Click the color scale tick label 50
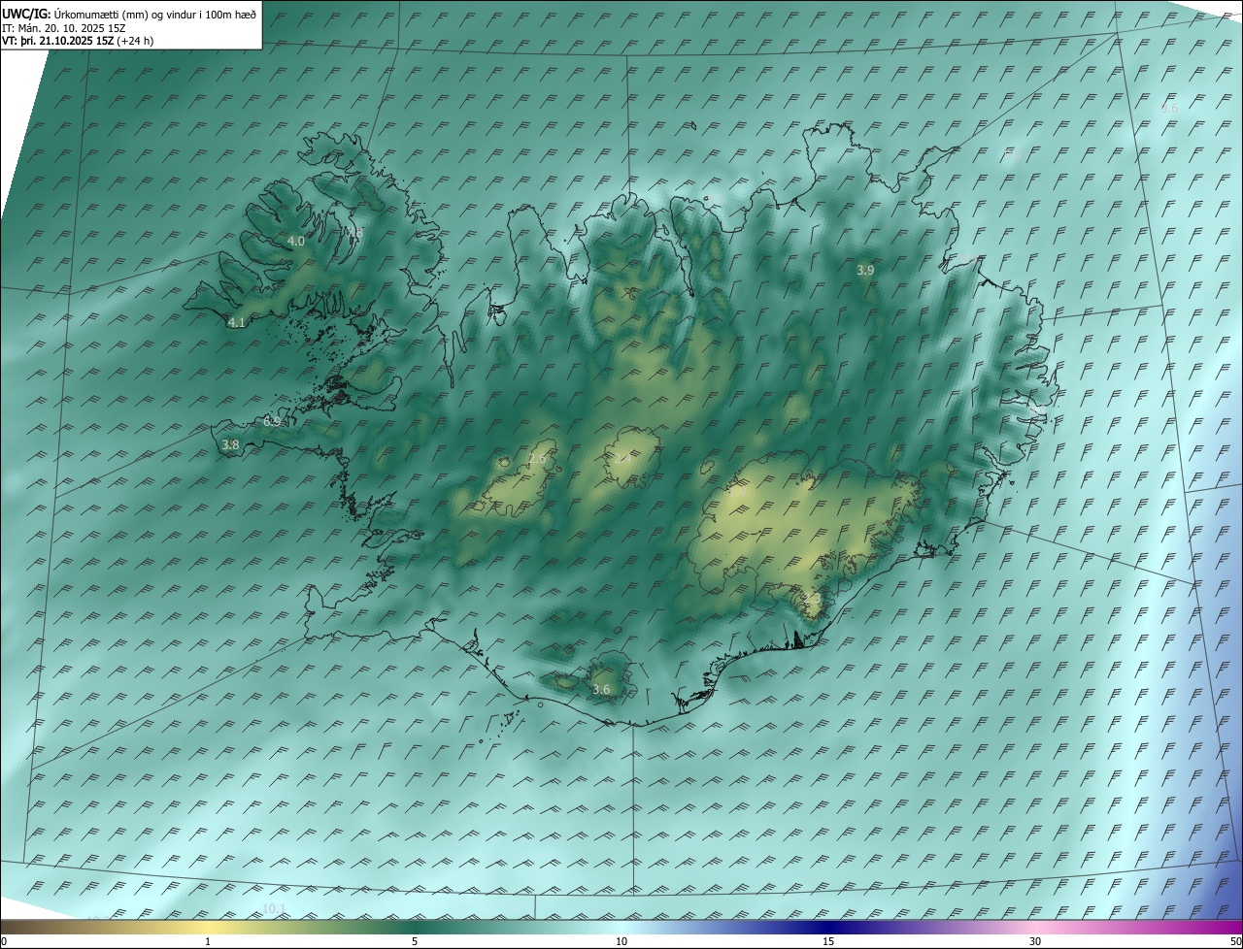Image resolution: width=1243 pixels, height=949 pixels. (1235, 941)
